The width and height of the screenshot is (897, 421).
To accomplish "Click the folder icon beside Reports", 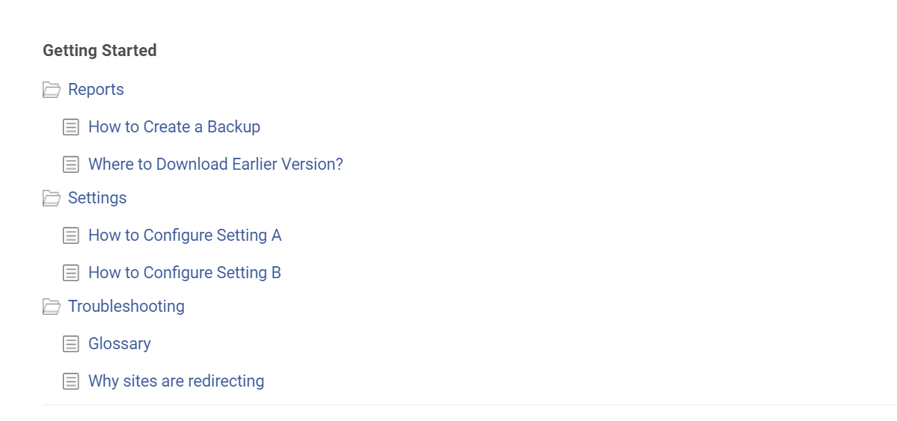I will tap(51, 90).
